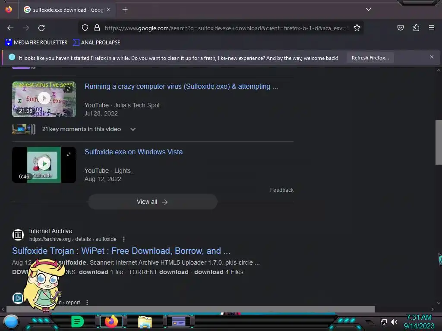The height and width of the screenshot is (331, 442).
Task: Click the scroll right arrow
Action: [x=433, y=309]
